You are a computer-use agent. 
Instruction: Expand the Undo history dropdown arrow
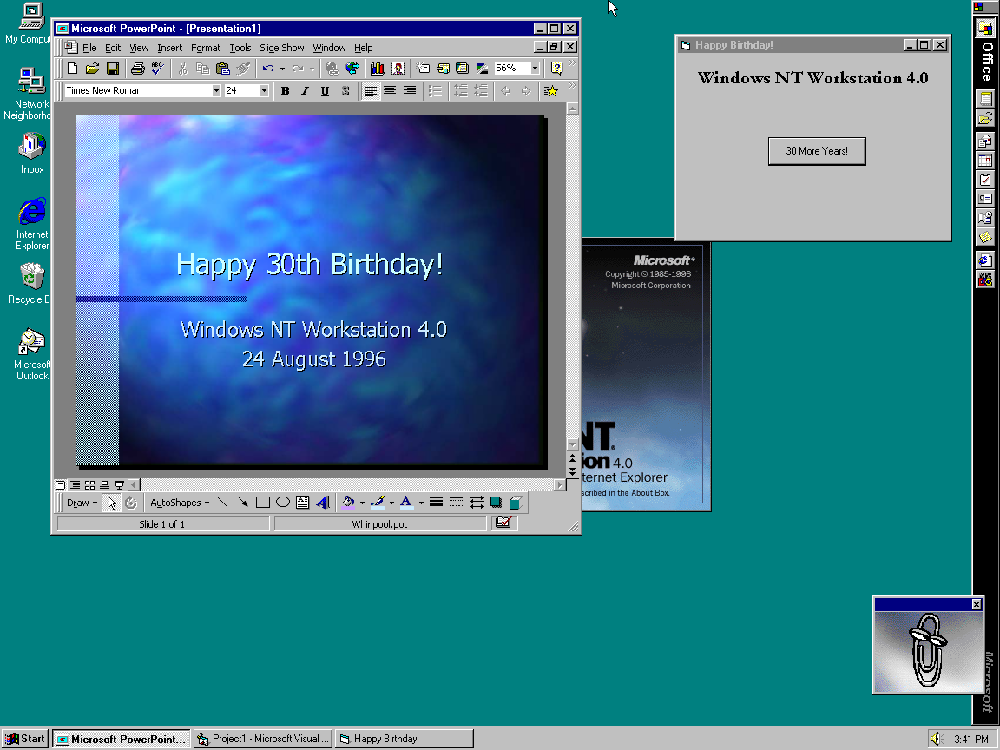click(x=282, y=69)
